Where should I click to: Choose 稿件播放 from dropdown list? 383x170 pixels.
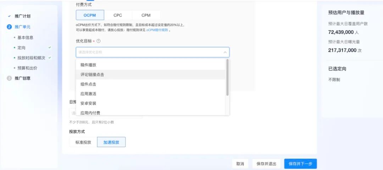coord(150,65)
